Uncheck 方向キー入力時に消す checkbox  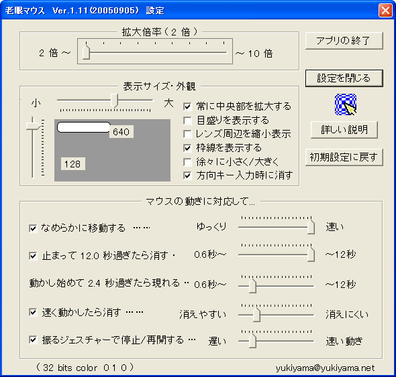click(187, 175)
